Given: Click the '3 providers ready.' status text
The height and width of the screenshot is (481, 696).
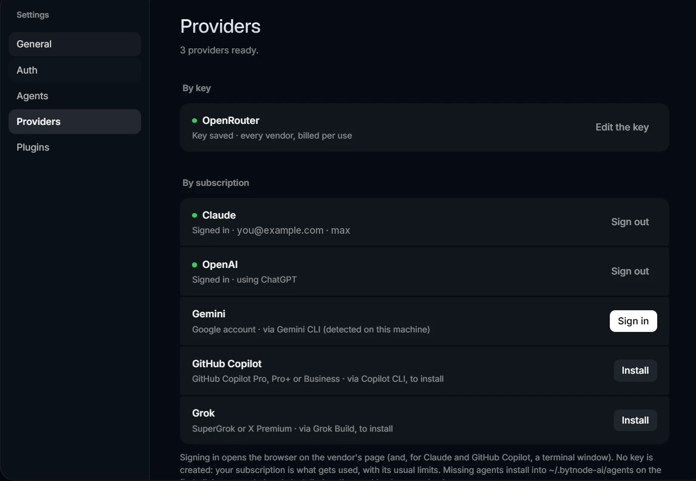Looking at the screenshot, I should click(x=219, y=50).
